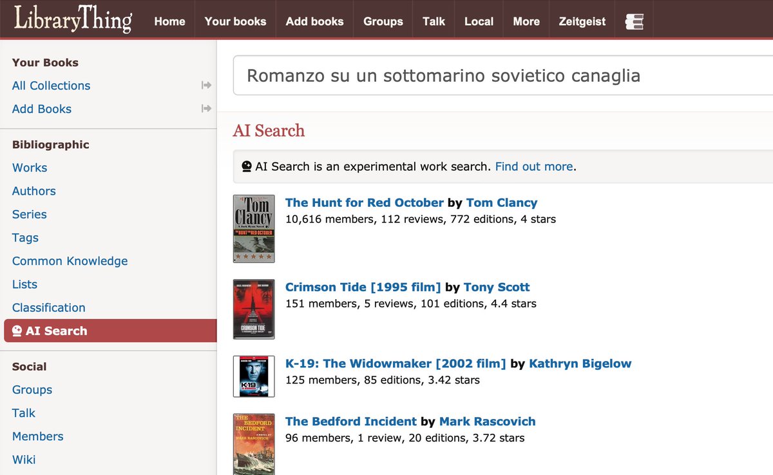Open The Hunt for Red October cover
Image resolution: width=773 pixels, height=475 pixels.
point(254,229)
